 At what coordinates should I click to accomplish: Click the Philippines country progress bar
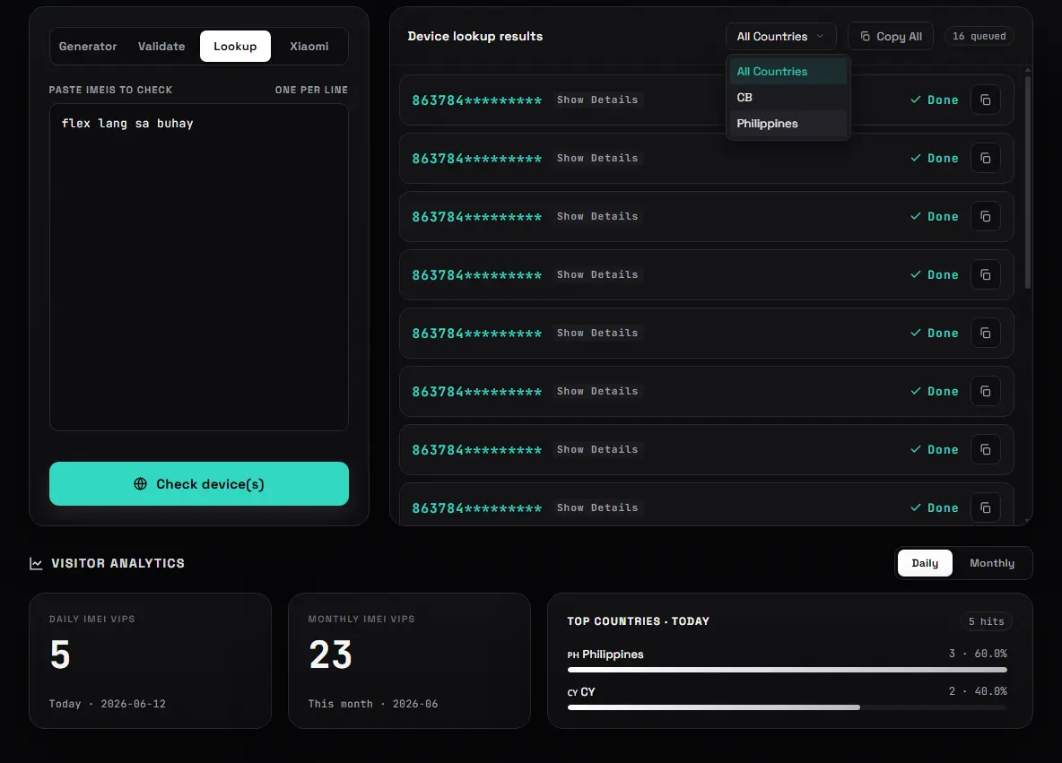(787, 670)
